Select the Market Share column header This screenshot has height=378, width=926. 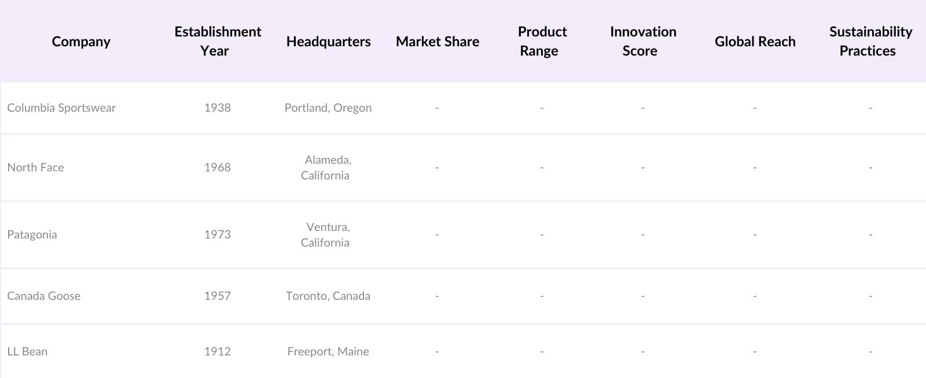click(438, 42)
